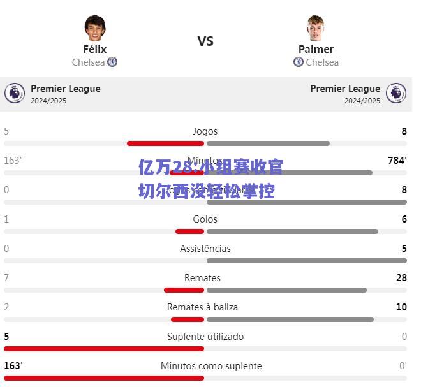Viewport: 421px width, 387px height.
Task: Click the red Suplente utilizado bar
Action: click(104, 349)
